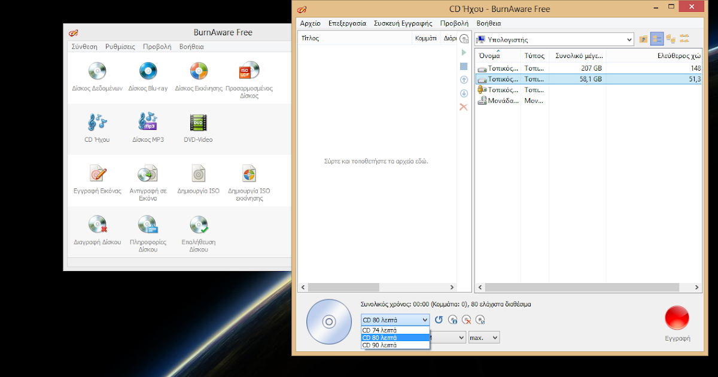
Task: Choose CD 80 λεπτά from the list
Action: click(395, 338)
